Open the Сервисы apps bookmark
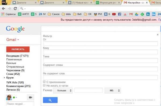 (x=9, y=14)
